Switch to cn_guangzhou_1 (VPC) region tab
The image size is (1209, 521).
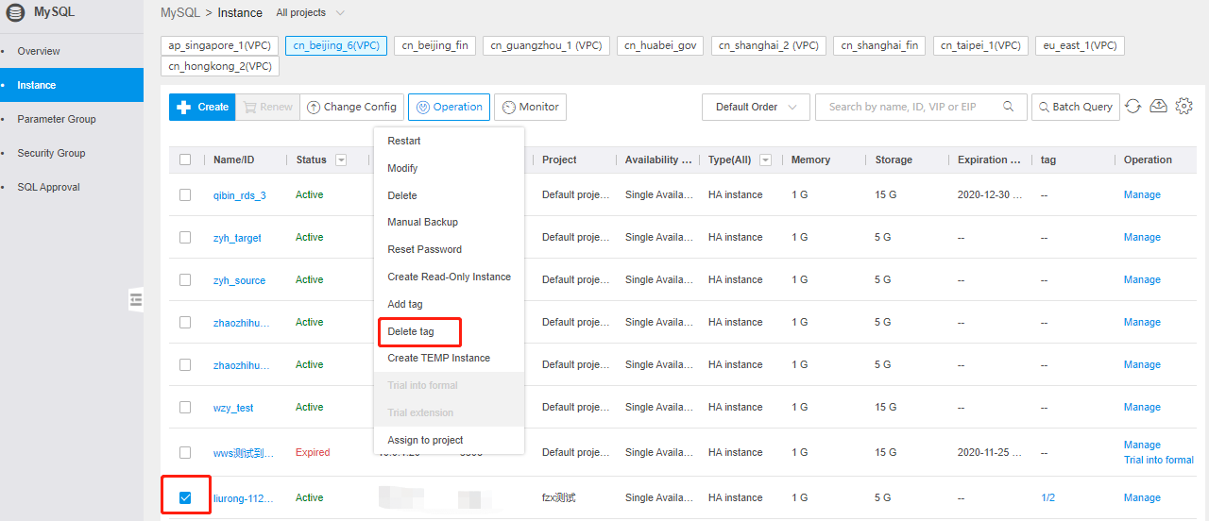pos(547,45)
